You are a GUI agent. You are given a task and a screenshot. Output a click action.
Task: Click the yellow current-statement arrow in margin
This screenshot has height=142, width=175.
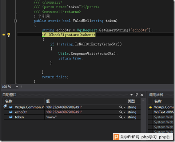pos(4,35)
